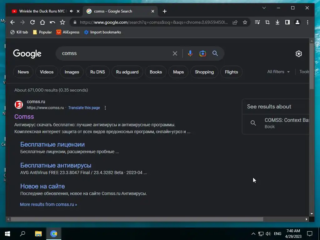
Task: Click the vertical scrollbar thumb
Action: coord(312,66)
